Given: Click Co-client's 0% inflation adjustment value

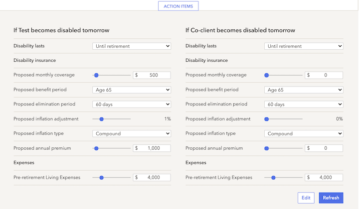Looking at the screenshot, I should coord(340,119).
